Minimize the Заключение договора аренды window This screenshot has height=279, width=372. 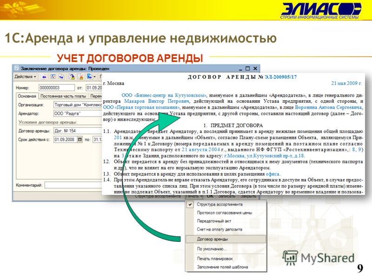click(x=240, y=68)
